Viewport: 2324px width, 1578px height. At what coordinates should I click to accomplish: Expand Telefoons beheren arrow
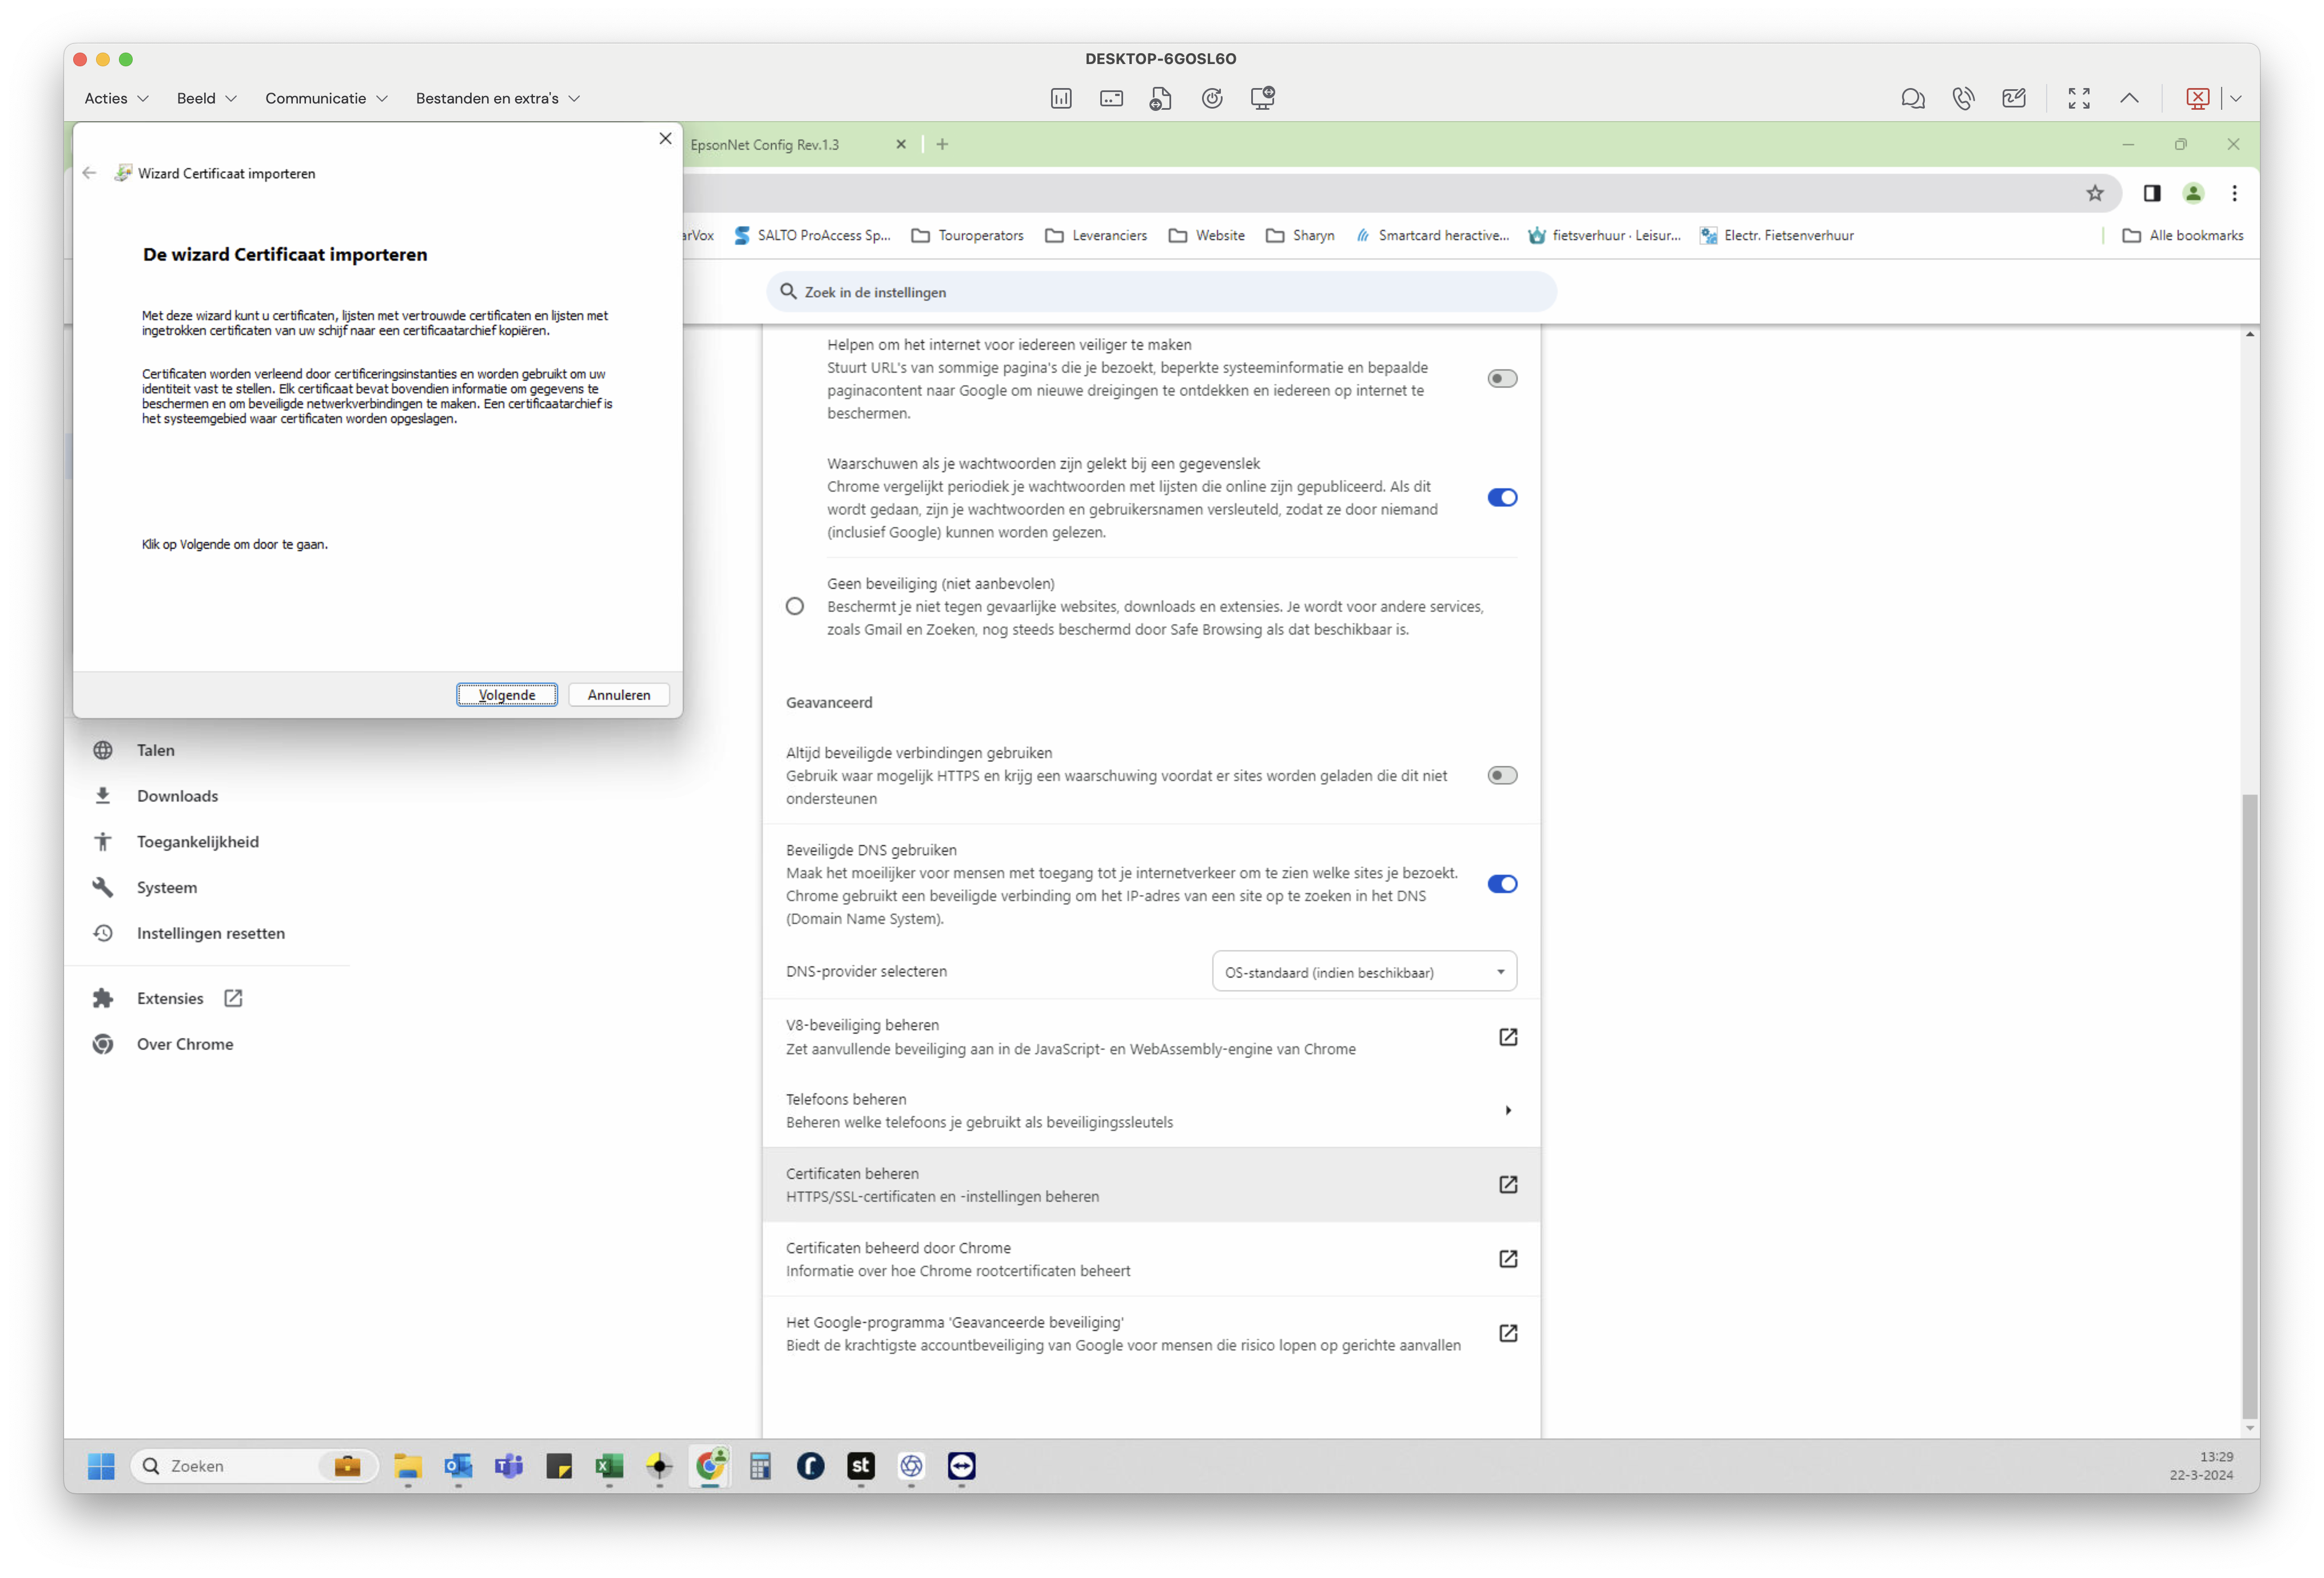coord(1508,1110)
